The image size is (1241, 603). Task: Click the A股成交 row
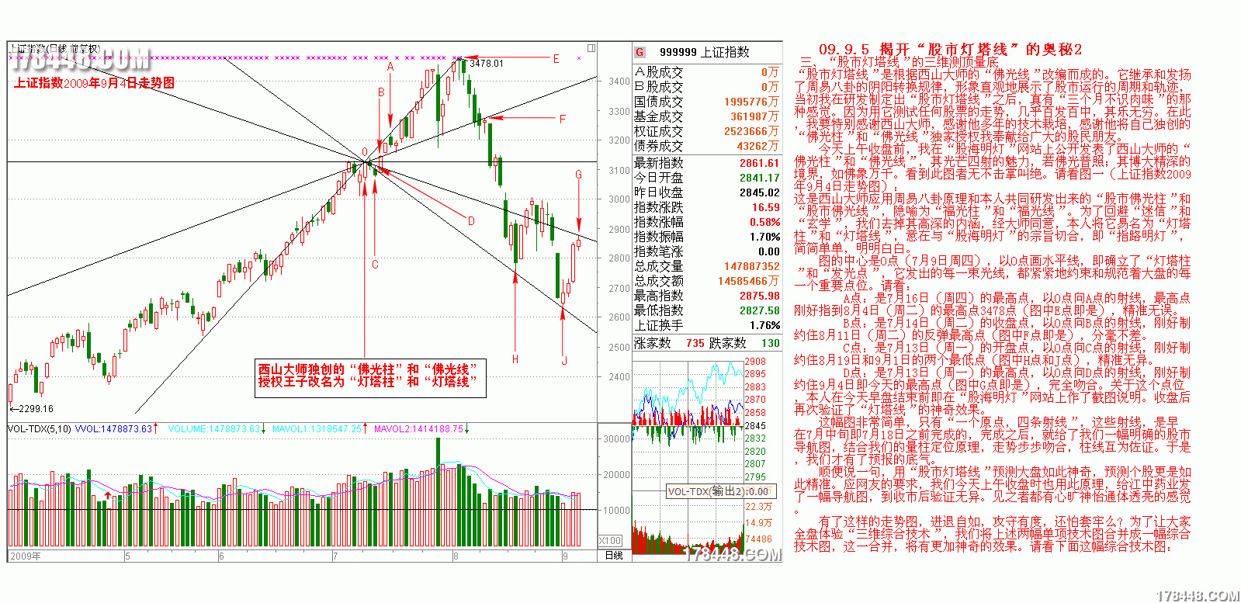[x=706, y=72]
